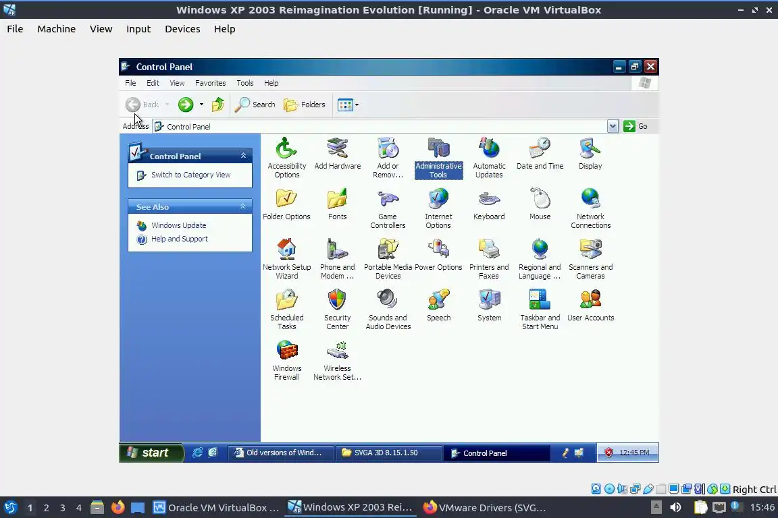Open Power Options

point(438,255)
